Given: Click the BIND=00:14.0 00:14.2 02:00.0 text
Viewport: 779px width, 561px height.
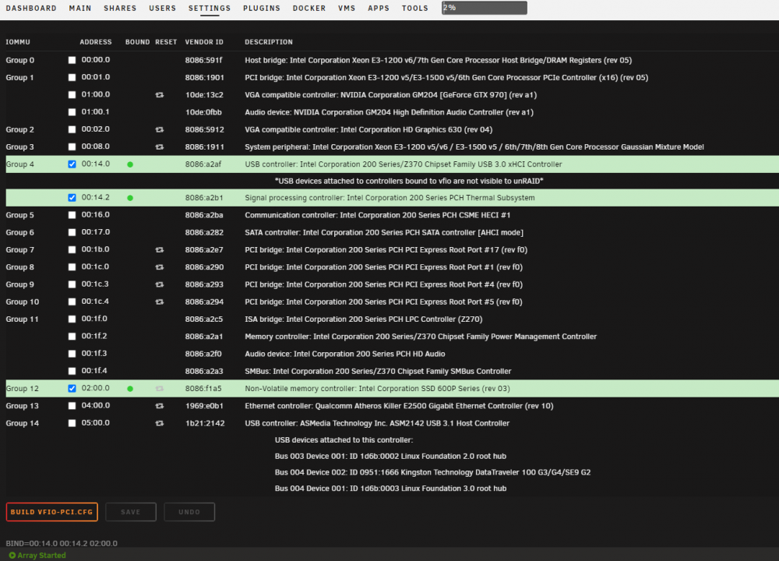Looking at the screenshot, I should click(x=62, y=543).
